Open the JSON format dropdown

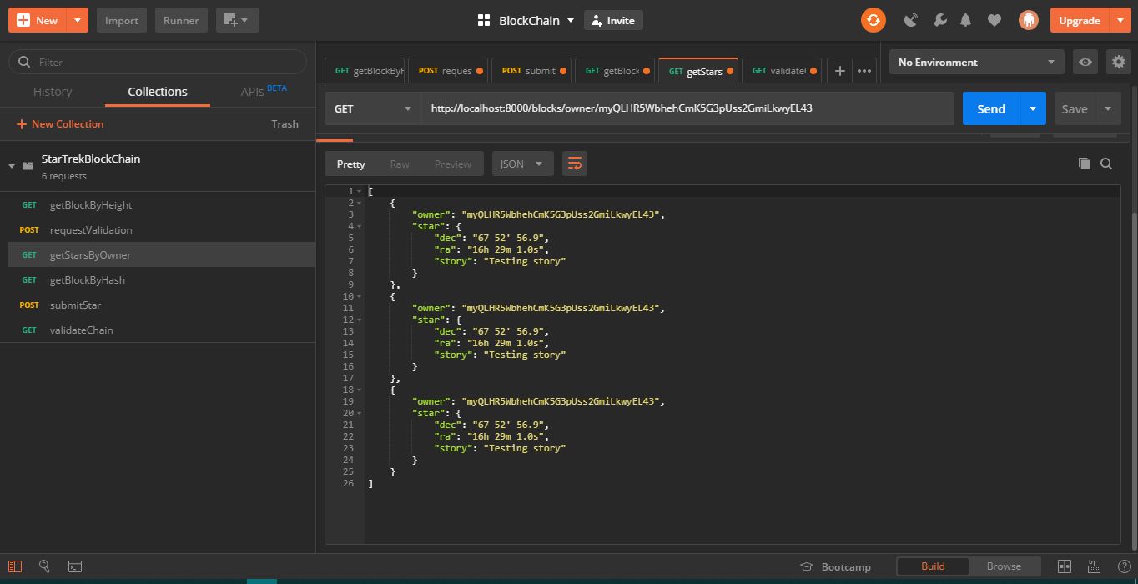pos(523,164)
